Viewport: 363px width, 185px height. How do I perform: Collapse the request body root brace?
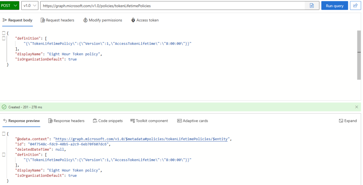(4, 33)
